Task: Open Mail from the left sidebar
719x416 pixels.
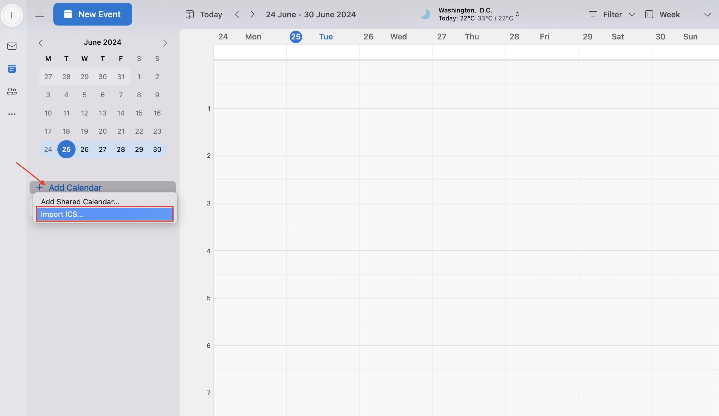Action: 12,46
